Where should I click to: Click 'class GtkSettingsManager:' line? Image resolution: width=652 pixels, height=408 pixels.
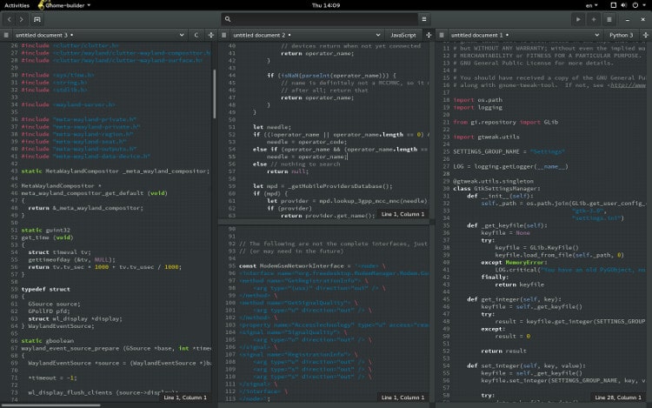point(497,189)
